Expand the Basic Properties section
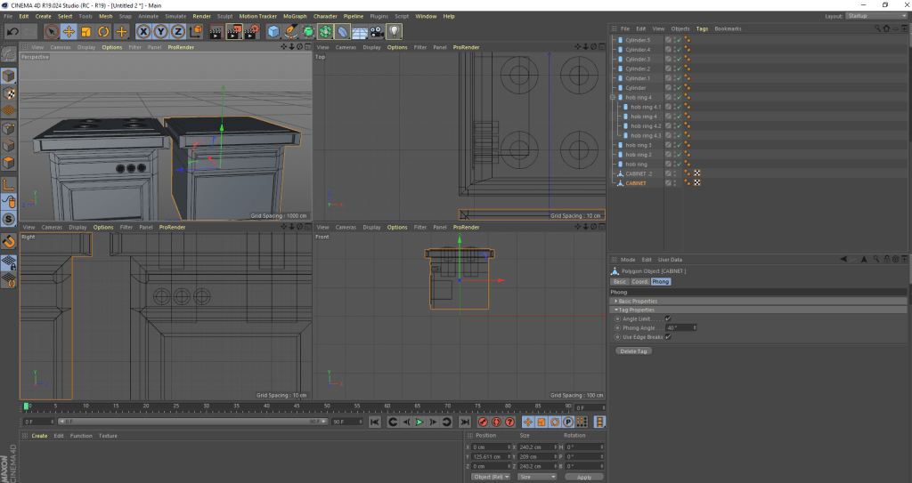This screenshot has width=912, height=483. coord(615,301)
